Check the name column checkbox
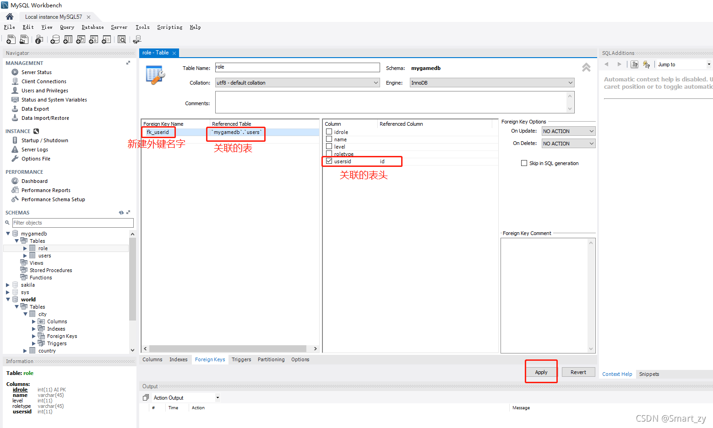The width and height of the screenshot is (713, 428). [x=329, y=139]
